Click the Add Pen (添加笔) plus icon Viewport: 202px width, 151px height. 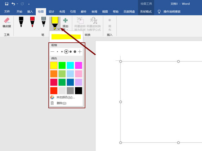[65, 21]
